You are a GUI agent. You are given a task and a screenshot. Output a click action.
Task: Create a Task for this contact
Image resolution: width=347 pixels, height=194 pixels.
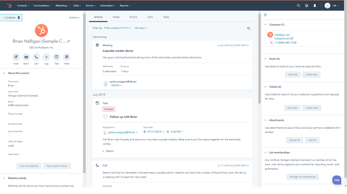(x=57, y=57)
